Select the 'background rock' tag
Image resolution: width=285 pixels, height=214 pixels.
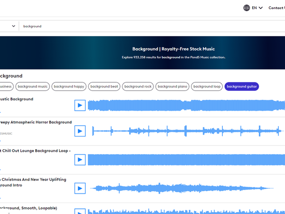pos(138,87)
